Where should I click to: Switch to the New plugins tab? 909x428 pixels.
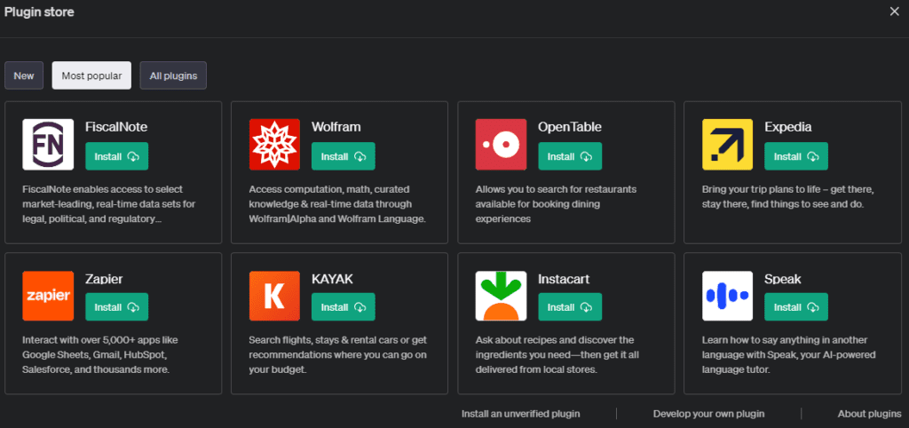tap(24, 75)
